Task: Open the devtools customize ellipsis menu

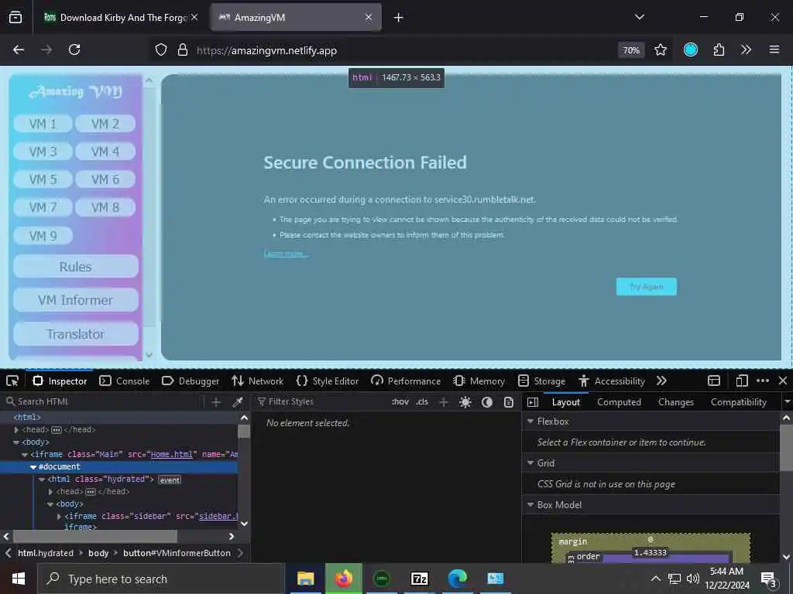Action: click(x=763, y=381)
